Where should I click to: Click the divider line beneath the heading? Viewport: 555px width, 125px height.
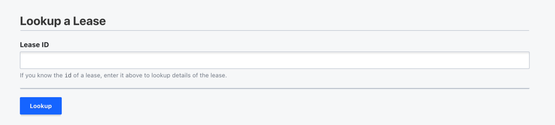274,30
